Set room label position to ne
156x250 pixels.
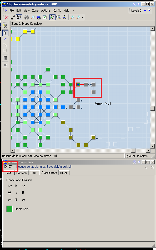[x=23, y=186]
